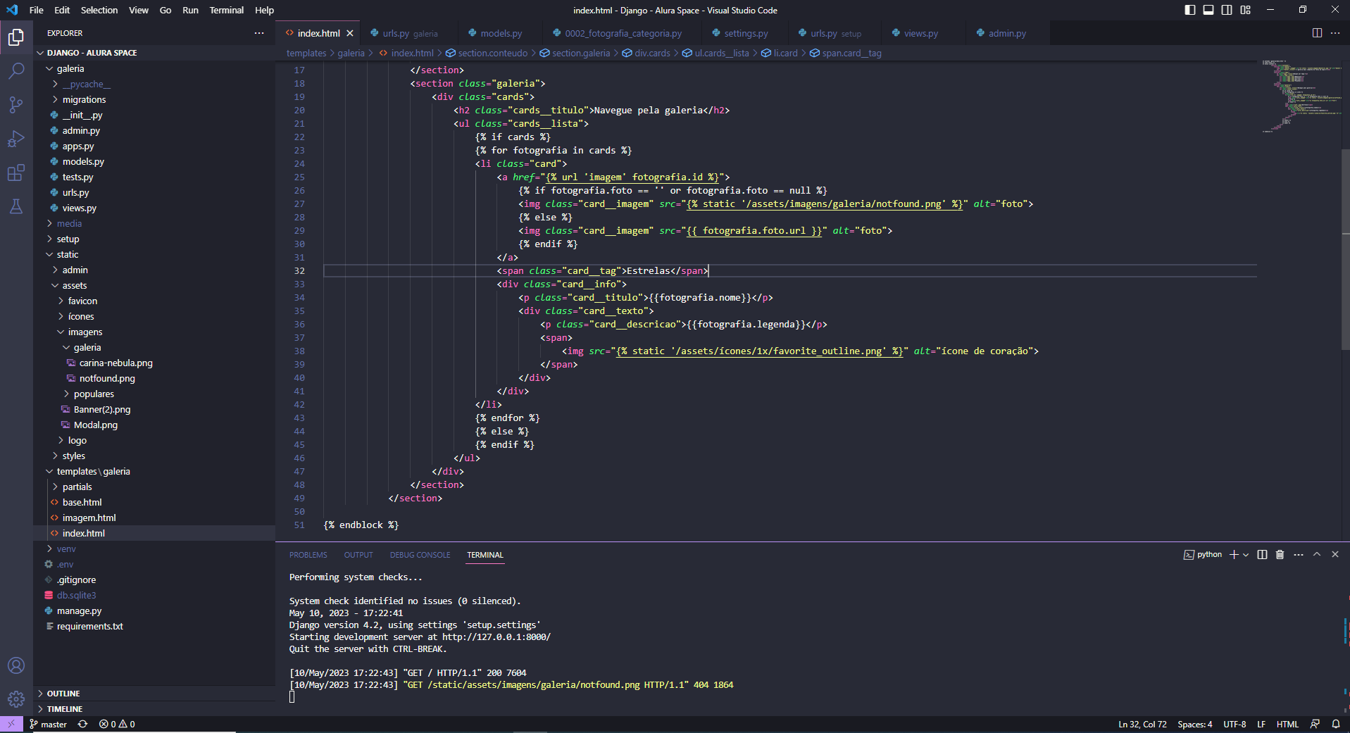Click section.galeria in breadcrumb
1350x733 pixels.
coord(575,53)
